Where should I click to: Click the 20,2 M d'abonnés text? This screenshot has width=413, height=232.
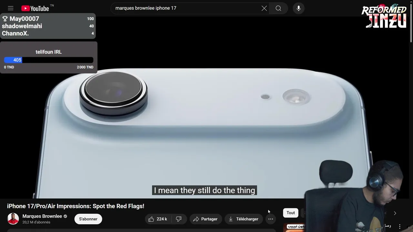tap(36, 222)
